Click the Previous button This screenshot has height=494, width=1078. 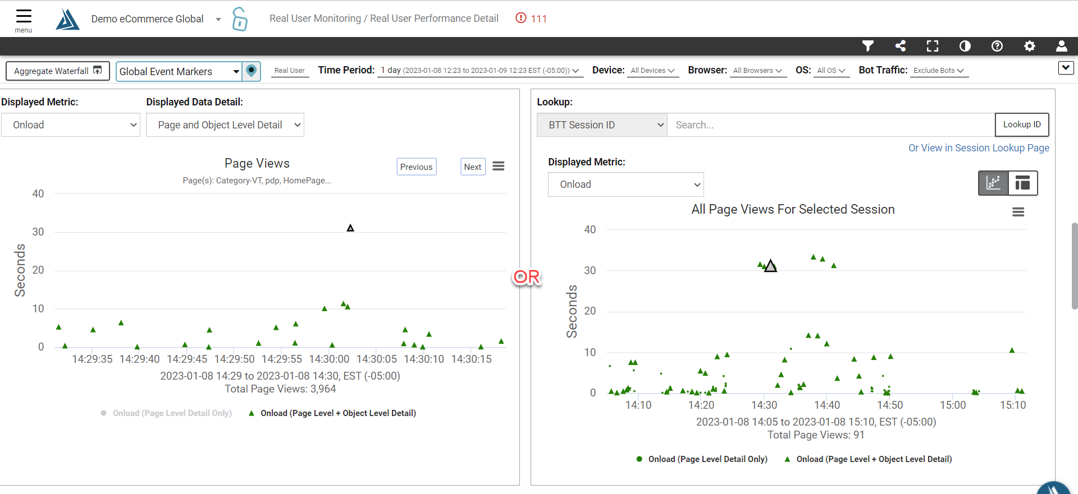pos(417,167)
